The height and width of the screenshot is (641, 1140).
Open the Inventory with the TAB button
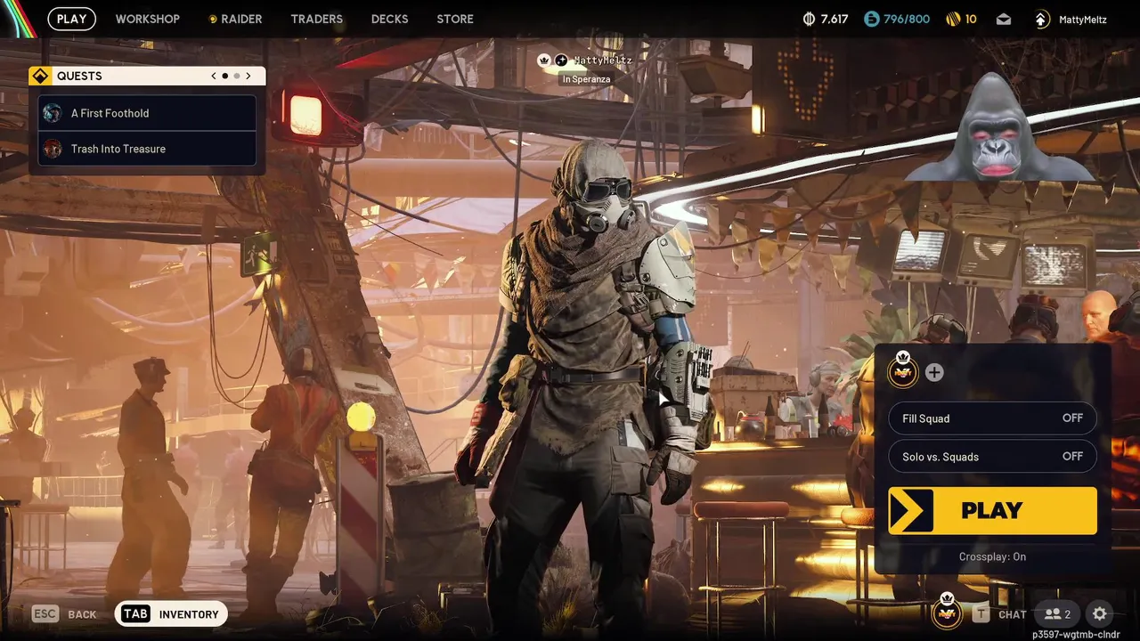[x=171, y=614]
